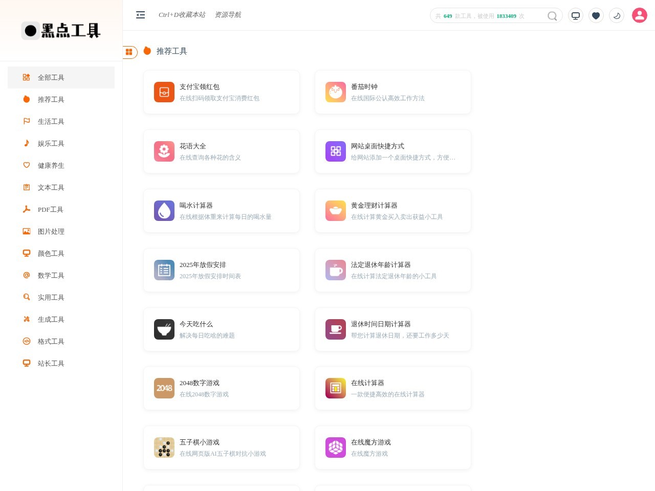
Task: Click the 在线魔方游戏 cube icon
Action: pyautogui.click(x=336, y=448)
